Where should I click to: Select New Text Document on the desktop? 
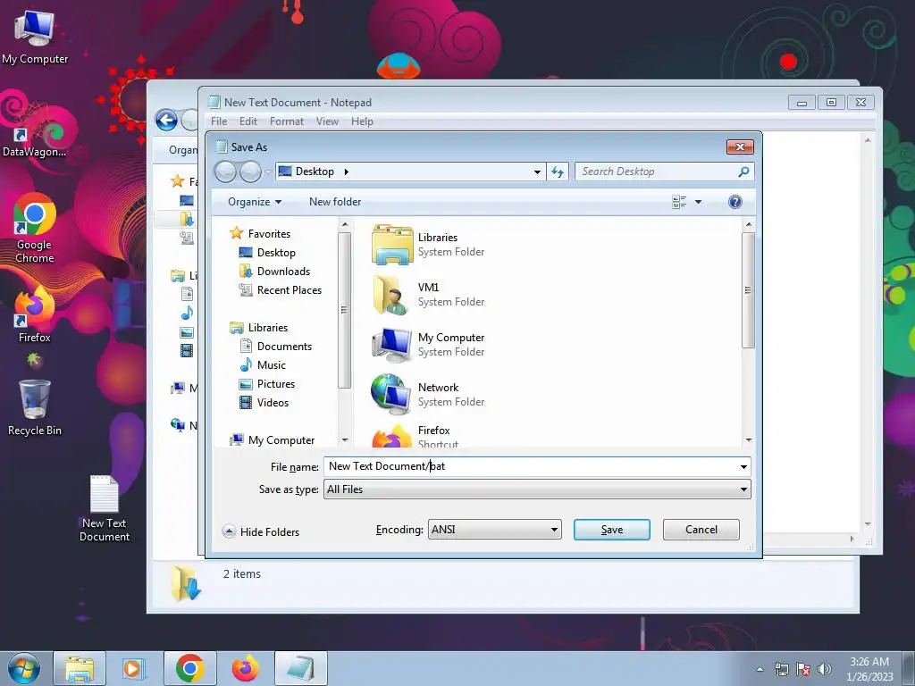pyautogui.click(x=104, y=508)
